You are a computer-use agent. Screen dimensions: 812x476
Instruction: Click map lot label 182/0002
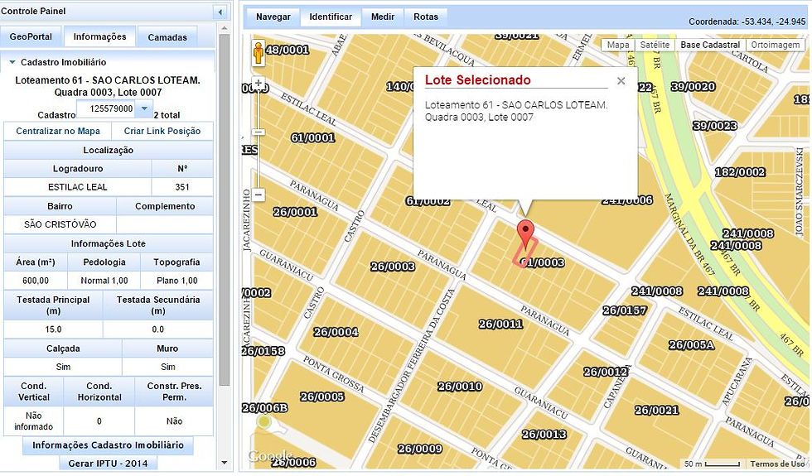coord(740,172)
